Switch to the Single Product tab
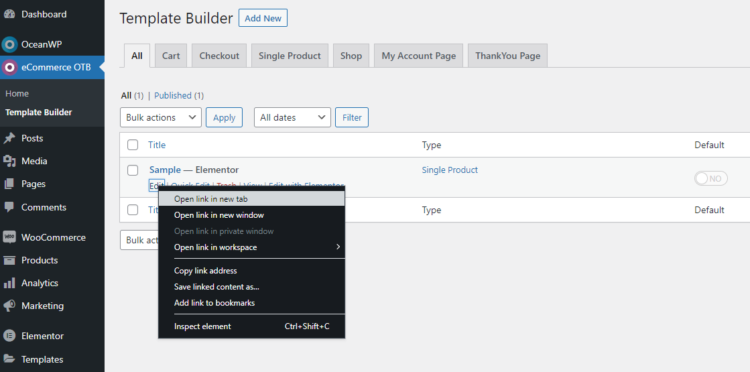Viewport: 750px width, 372px height. (290, 56)
